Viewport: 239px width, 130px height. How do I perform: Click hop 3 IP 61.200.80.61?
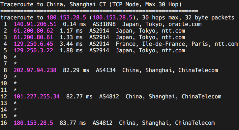[x=33, y=37]
